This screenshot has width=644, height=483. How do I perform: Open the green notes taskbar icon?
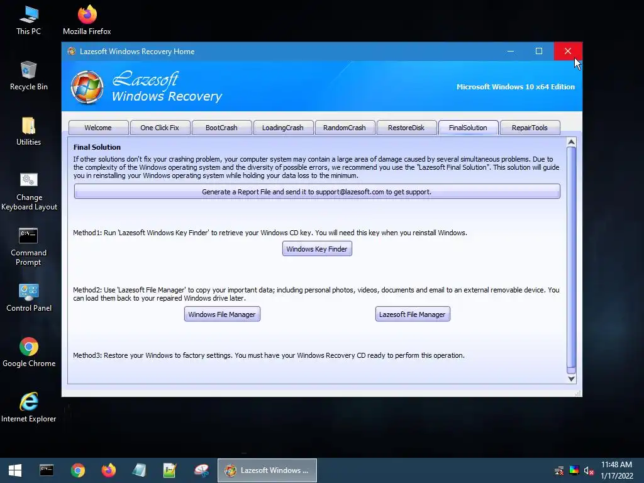pyautogui.click(x=170, y=470)
